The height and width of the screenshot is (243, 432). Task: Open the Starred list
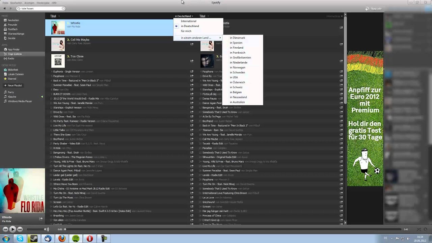12,79
